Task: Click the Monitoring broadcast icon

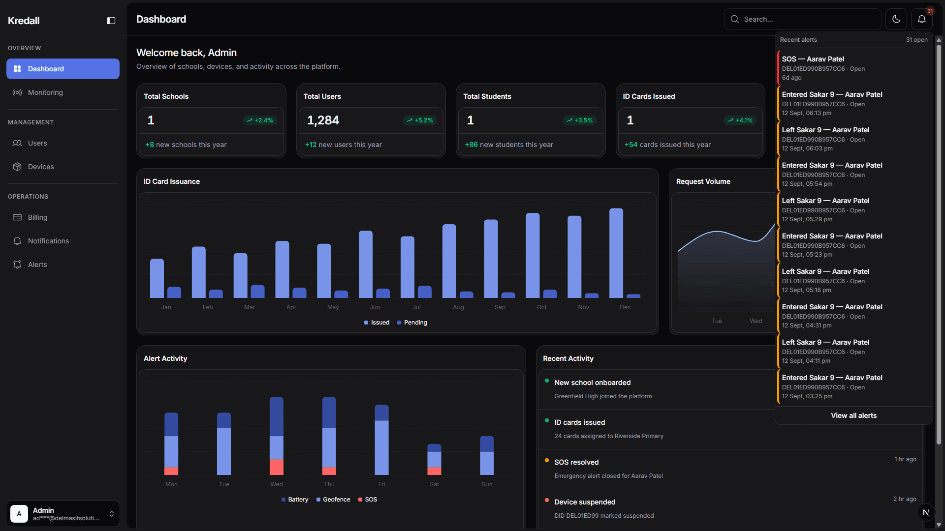Action: tap(17, 92)
